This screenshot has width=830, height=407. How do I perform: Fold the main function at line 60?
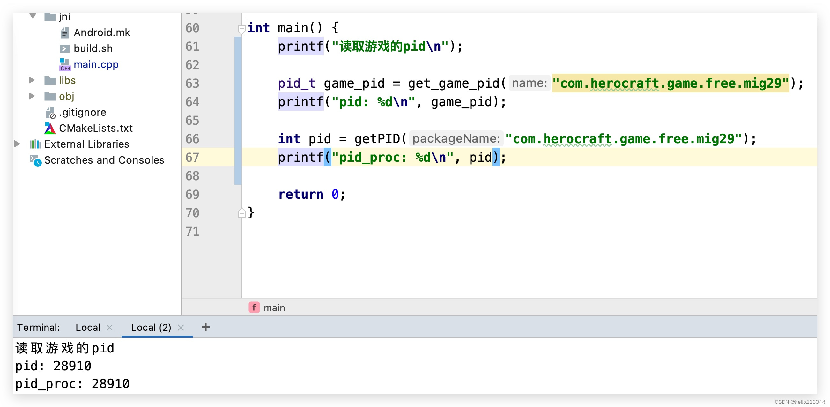coord(241,29)
